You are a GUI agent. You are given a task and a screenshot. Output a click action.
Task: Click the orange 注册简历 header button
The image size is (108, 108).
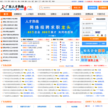pos(103,7)
